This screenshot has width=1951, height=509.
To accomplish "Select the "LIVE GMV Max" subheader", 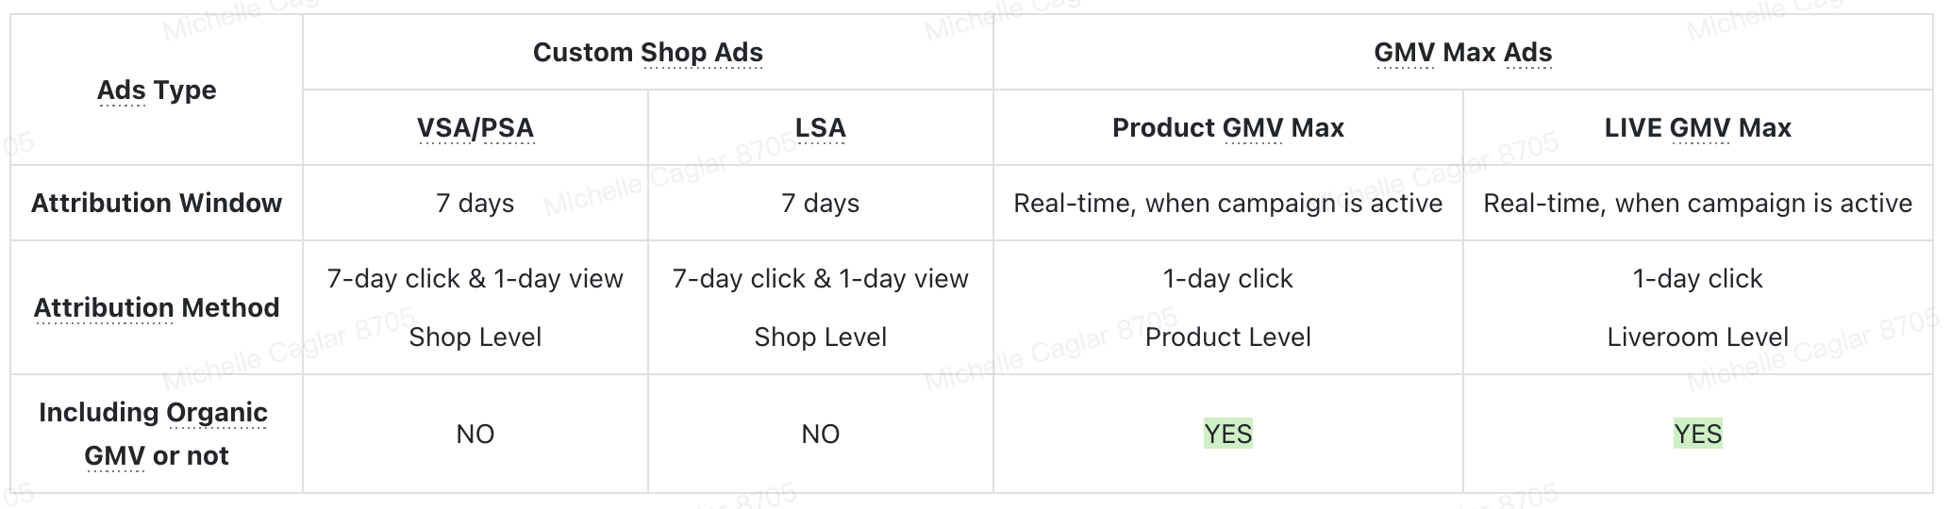I will [x=1697, y=128].
